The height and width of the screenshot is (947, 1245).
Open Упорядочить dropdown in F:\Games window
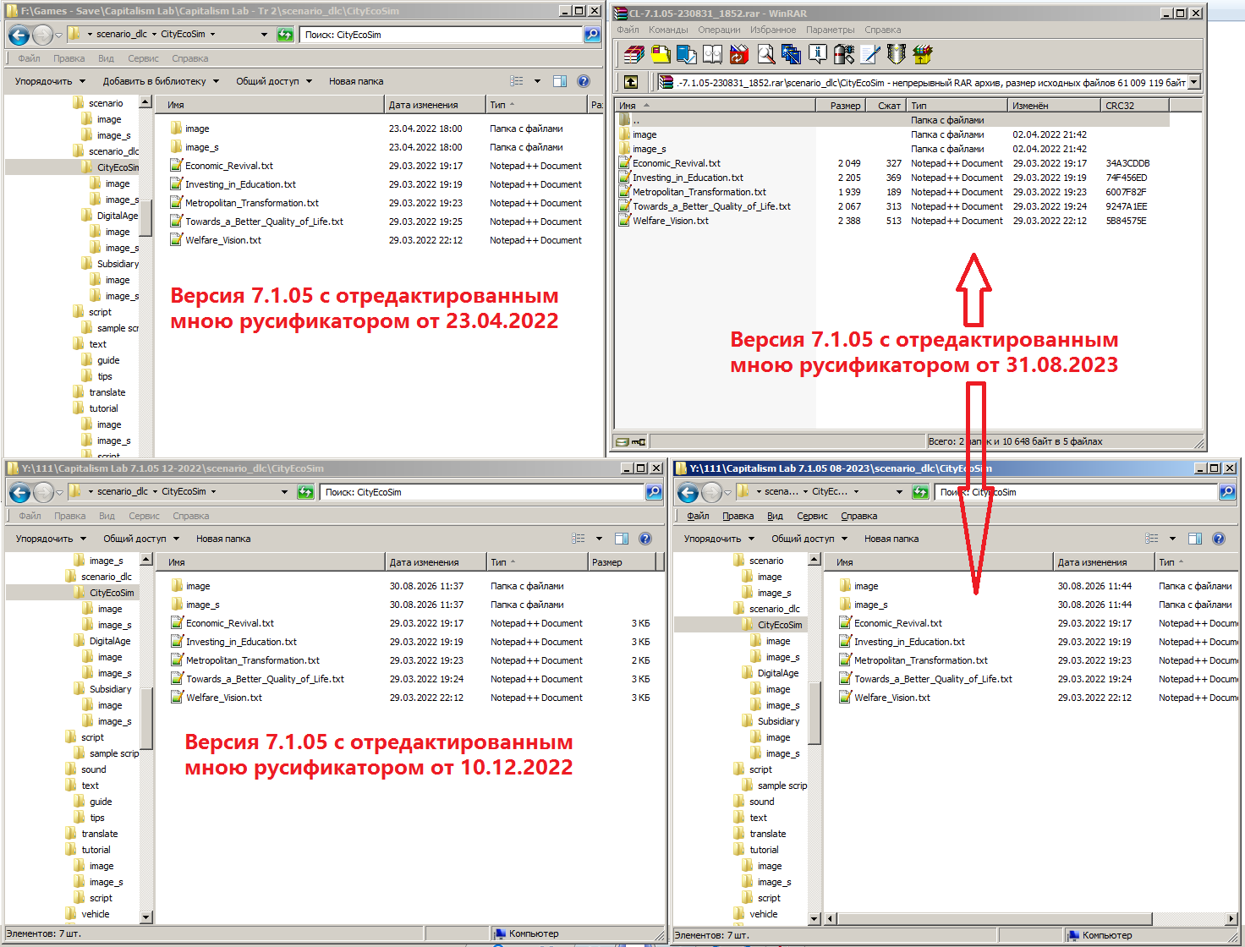(x=51, y=81)
